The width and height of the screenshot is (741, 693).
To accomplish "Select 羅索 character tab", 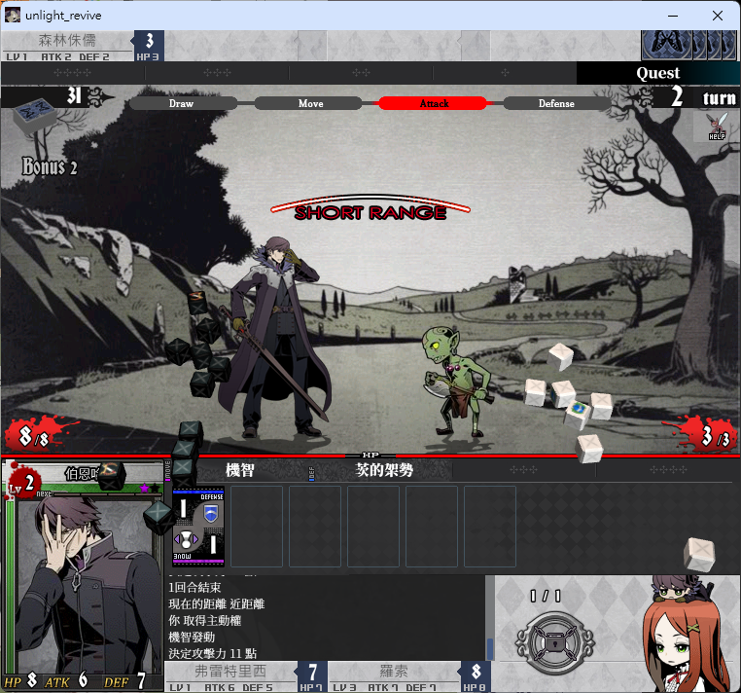I will point(394,676).
